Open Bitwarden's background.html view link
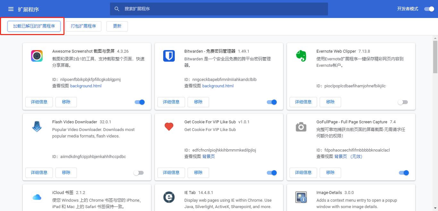The width and height of the screenshot is (438, 211). tap(218, 86)
